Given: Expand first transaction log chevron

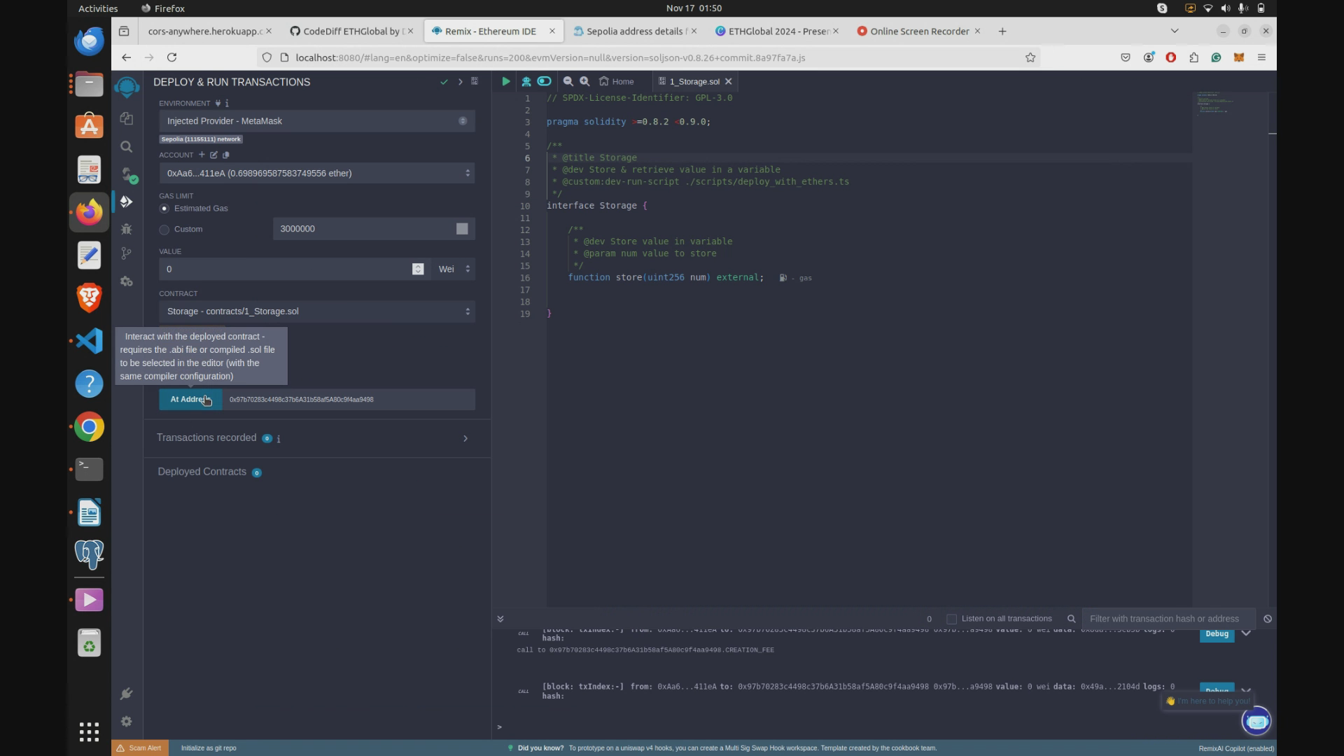Looking at the screenshot, I should tap(1246, 633).
